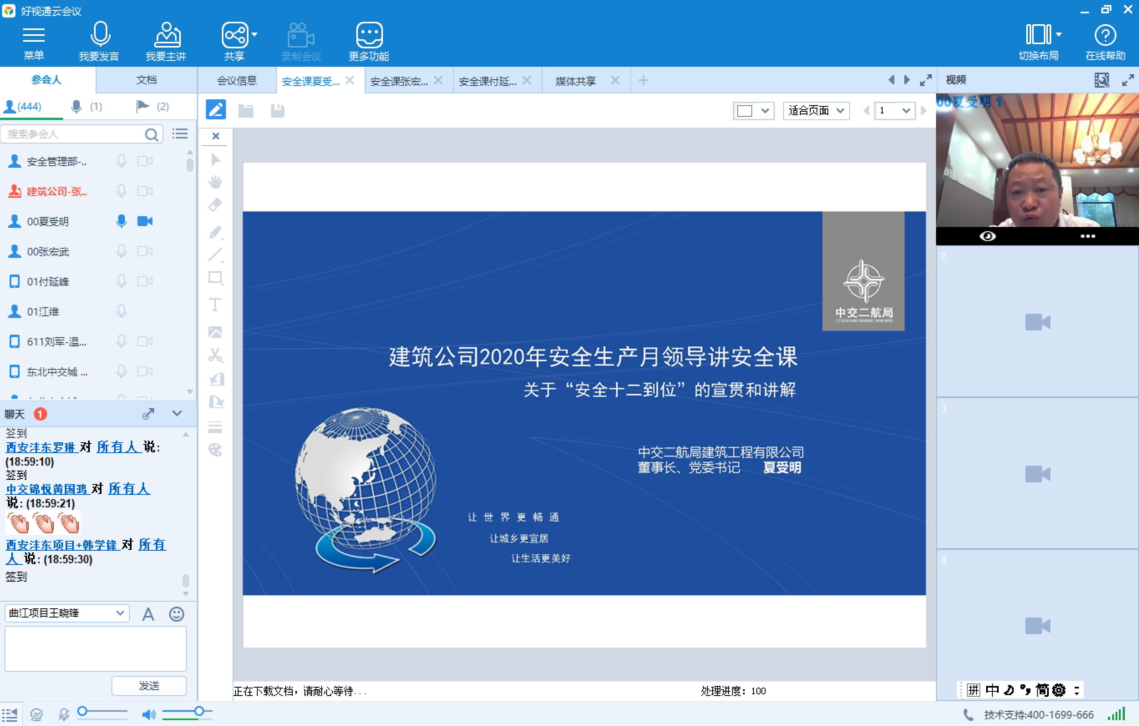Switch to the 媒体共享 tab

[575, 81]
